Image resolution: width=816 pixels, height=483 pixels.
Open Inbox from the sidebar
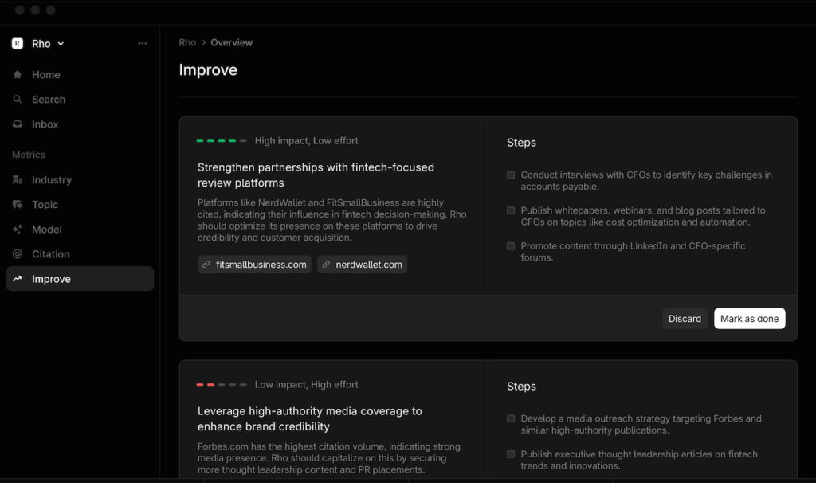80,124
